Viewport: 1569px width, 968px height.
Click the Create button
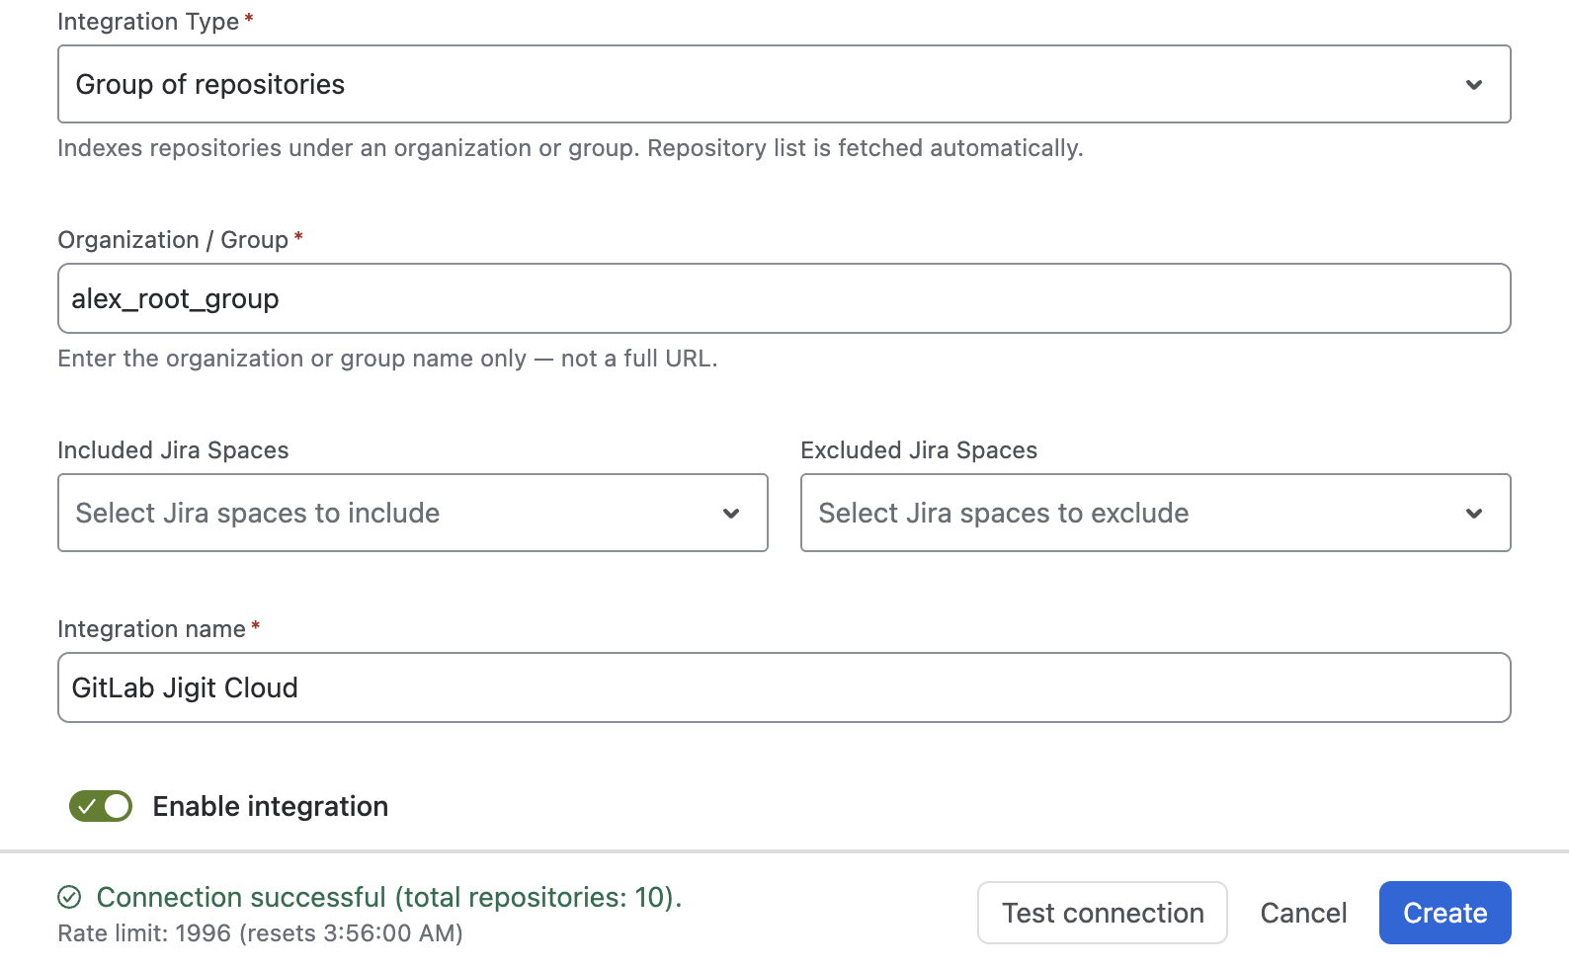pyautogui.click(x=1445, y=913)
